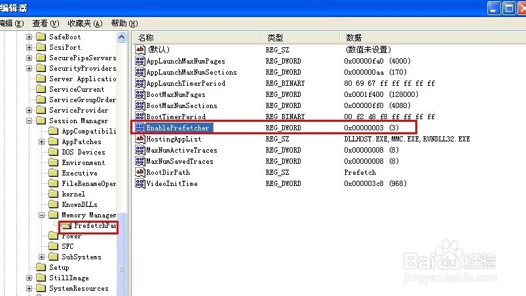Select the AppLaunchMaxNumSections DWORD icon
526x296 pixels.
(140, 72)
